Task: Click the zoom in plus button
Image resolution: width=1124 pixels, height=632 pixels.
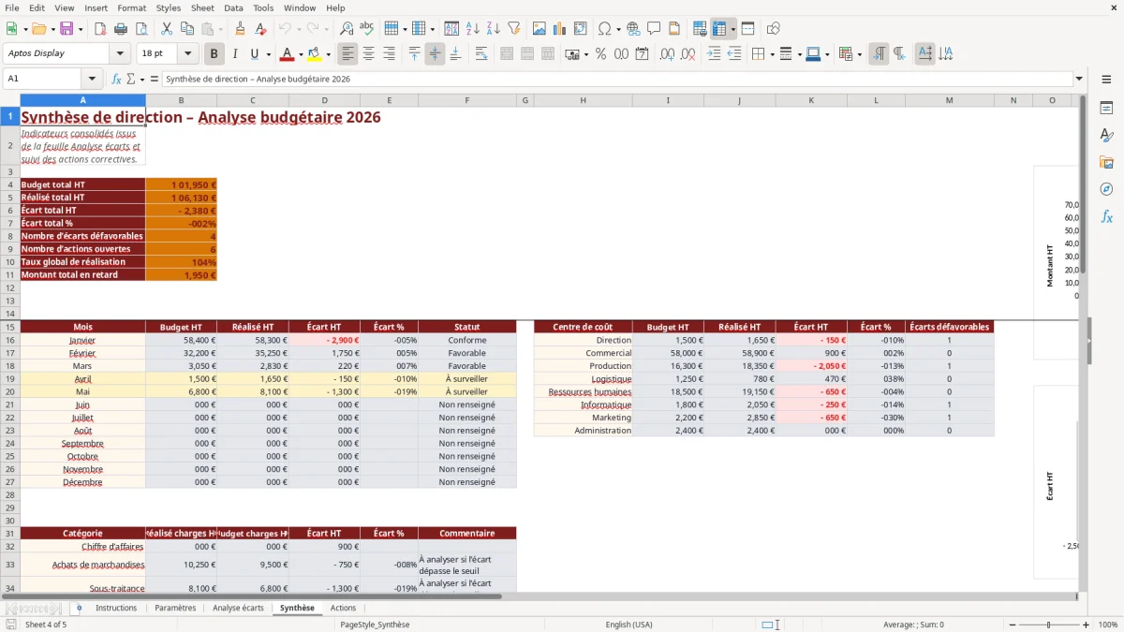Action: pyautogui.click(x=1087, y=625)
